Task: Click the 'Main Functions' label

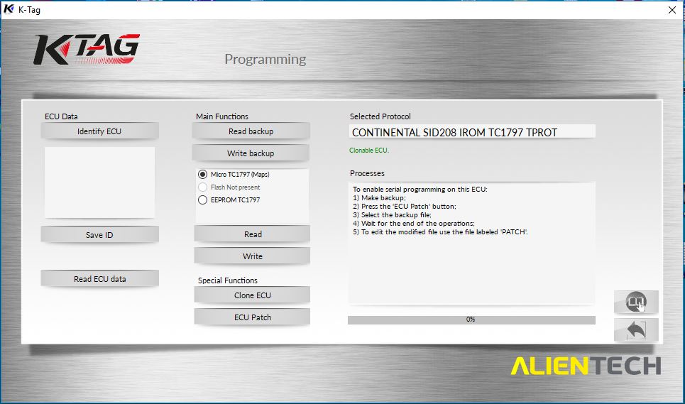Action: (x=222, y=116)
